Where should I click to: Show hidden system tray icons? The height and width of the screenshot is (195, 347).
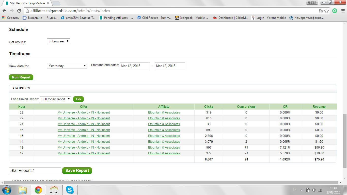302,190
